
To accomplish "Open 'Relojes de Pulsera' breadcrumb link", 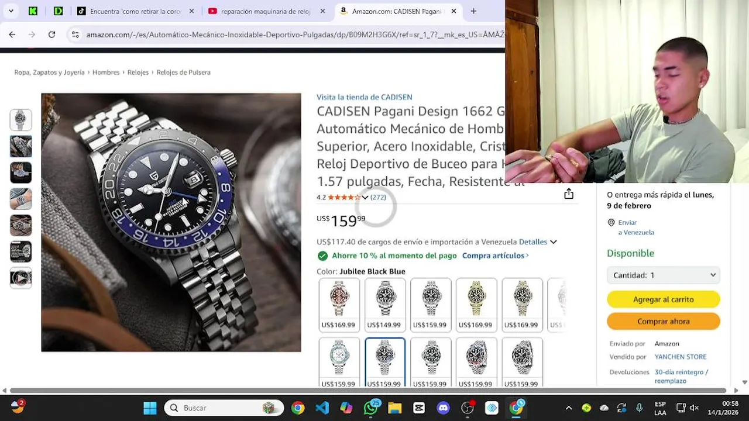I will (x=183, y=73).
